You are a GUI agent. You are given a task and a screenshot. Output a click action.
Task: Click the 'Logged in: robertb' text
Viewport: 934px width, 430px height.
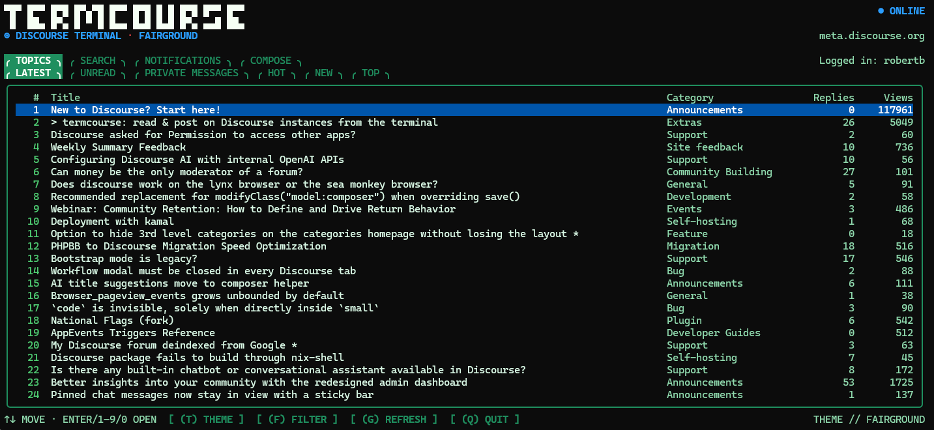point(872,61)
